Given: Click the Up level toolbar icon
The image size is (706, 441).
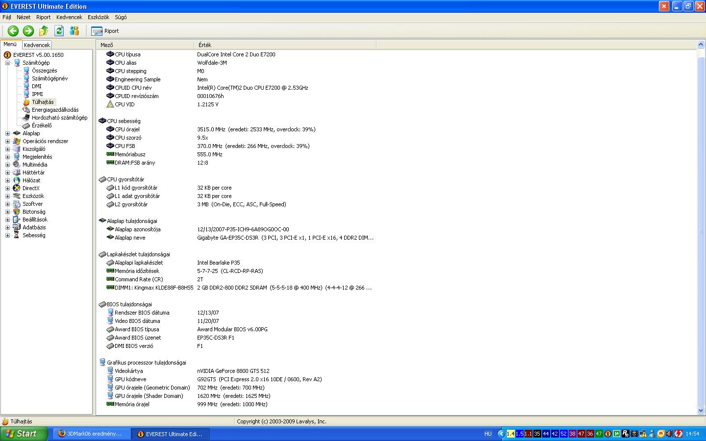Looking at the screenshot, I should click(x=44, y=31).
